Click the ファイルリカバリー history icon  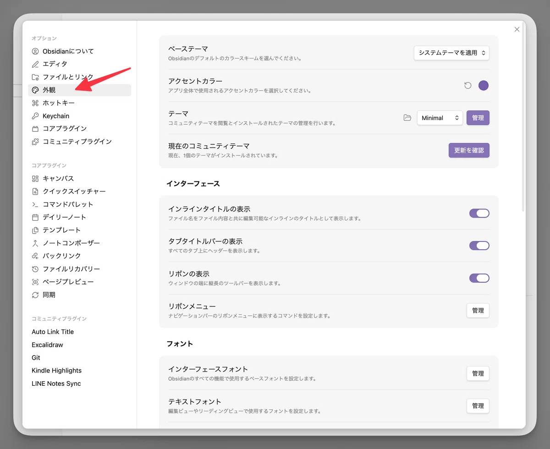click(35, 269)
